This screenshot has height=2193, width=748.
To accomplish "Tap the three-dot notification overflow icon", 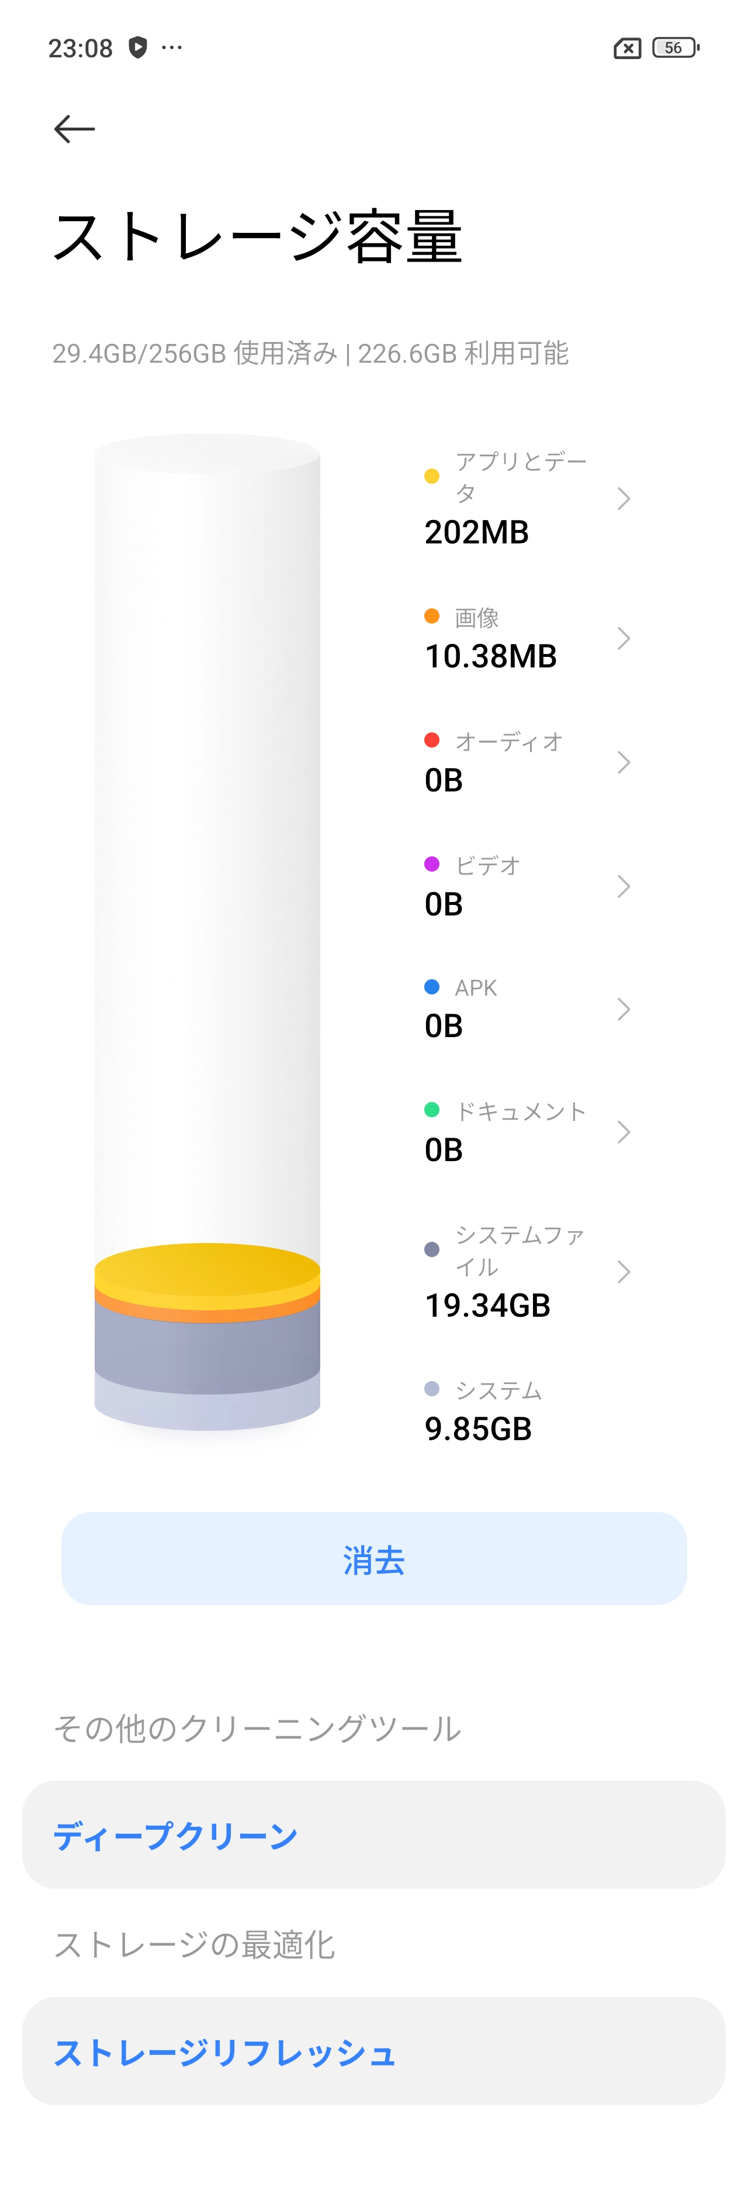I will [172, 48].
